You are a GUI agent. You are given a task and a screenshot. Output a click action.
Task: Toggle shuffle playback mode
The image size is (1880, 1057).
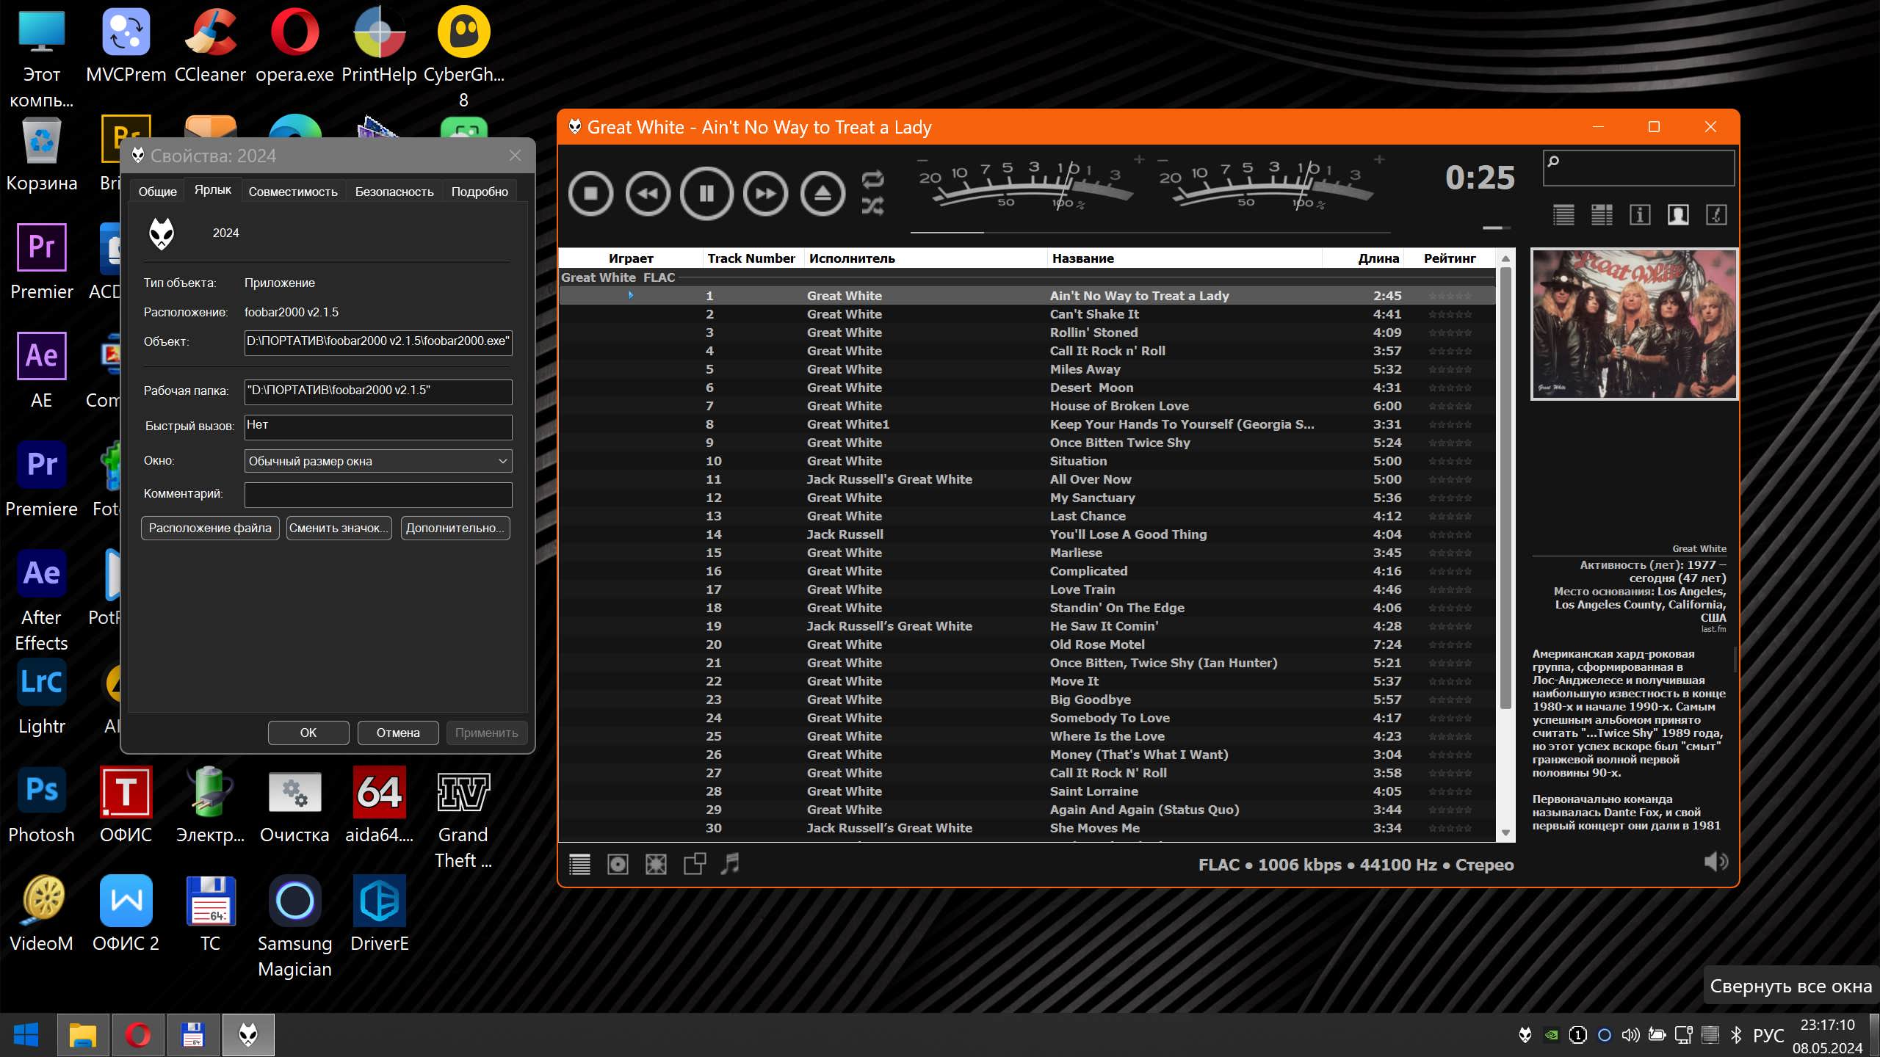[x=872, y=206]
